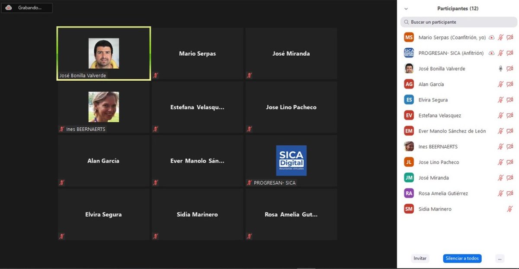Select the PROGRESAN- SICA video tile
This screenshot has height=269, width=519.
coord(291,161)
